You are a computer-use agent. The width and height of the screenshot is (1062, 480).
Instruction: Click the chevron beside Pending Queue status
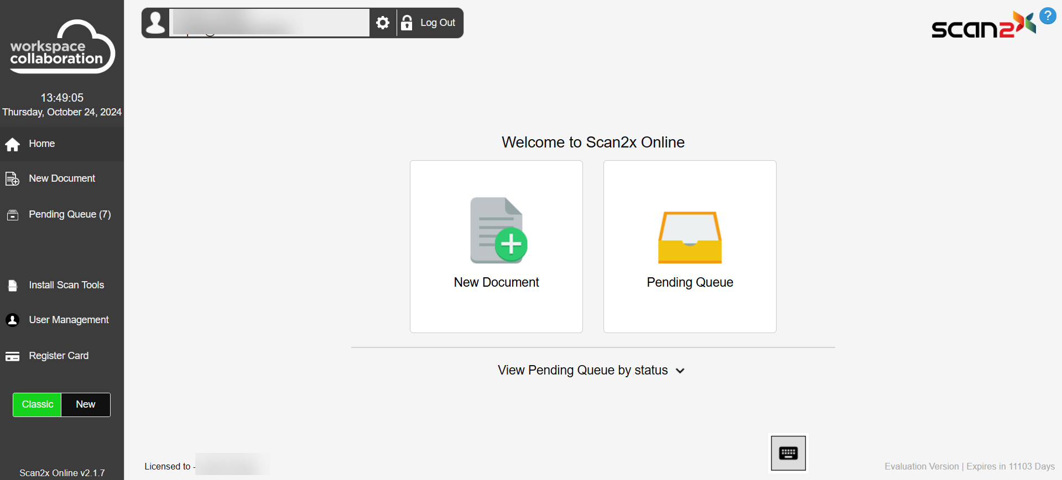[680, 371]
